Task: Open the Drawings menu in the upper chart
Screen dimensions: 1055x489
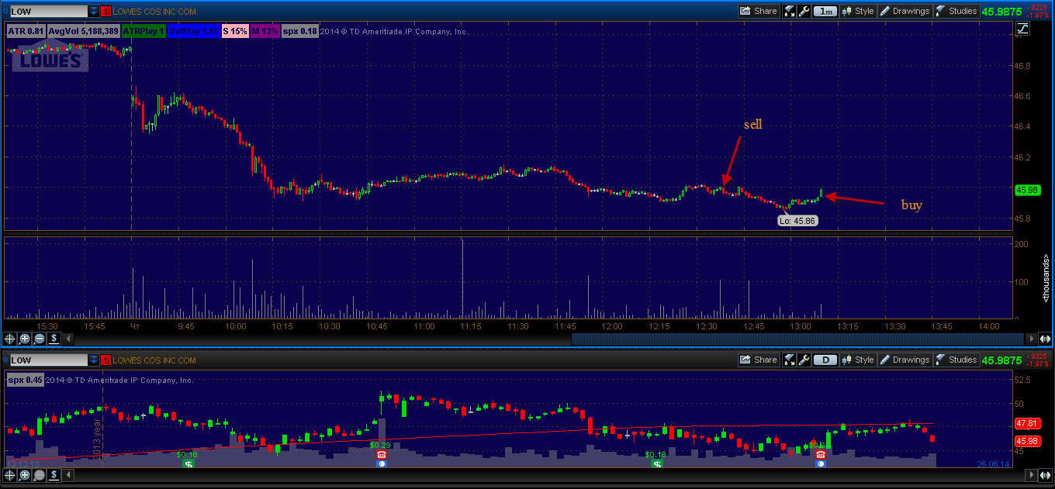Action: 905,11
